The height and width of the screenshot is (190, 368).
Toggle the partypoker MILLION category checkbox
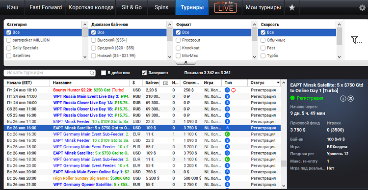point(9,40)
